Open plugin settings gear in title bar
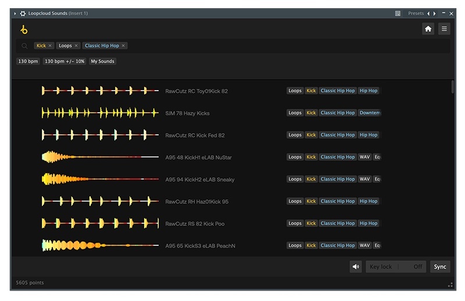 (23, 13)
